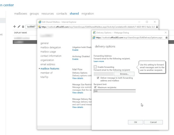Click the page icon in Delivery Options title bar

coord(94,33)
